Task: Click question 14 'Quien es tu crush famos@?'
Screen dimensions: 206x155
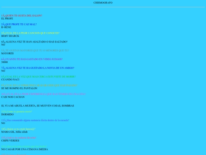Action: click(x=18, y=129)
